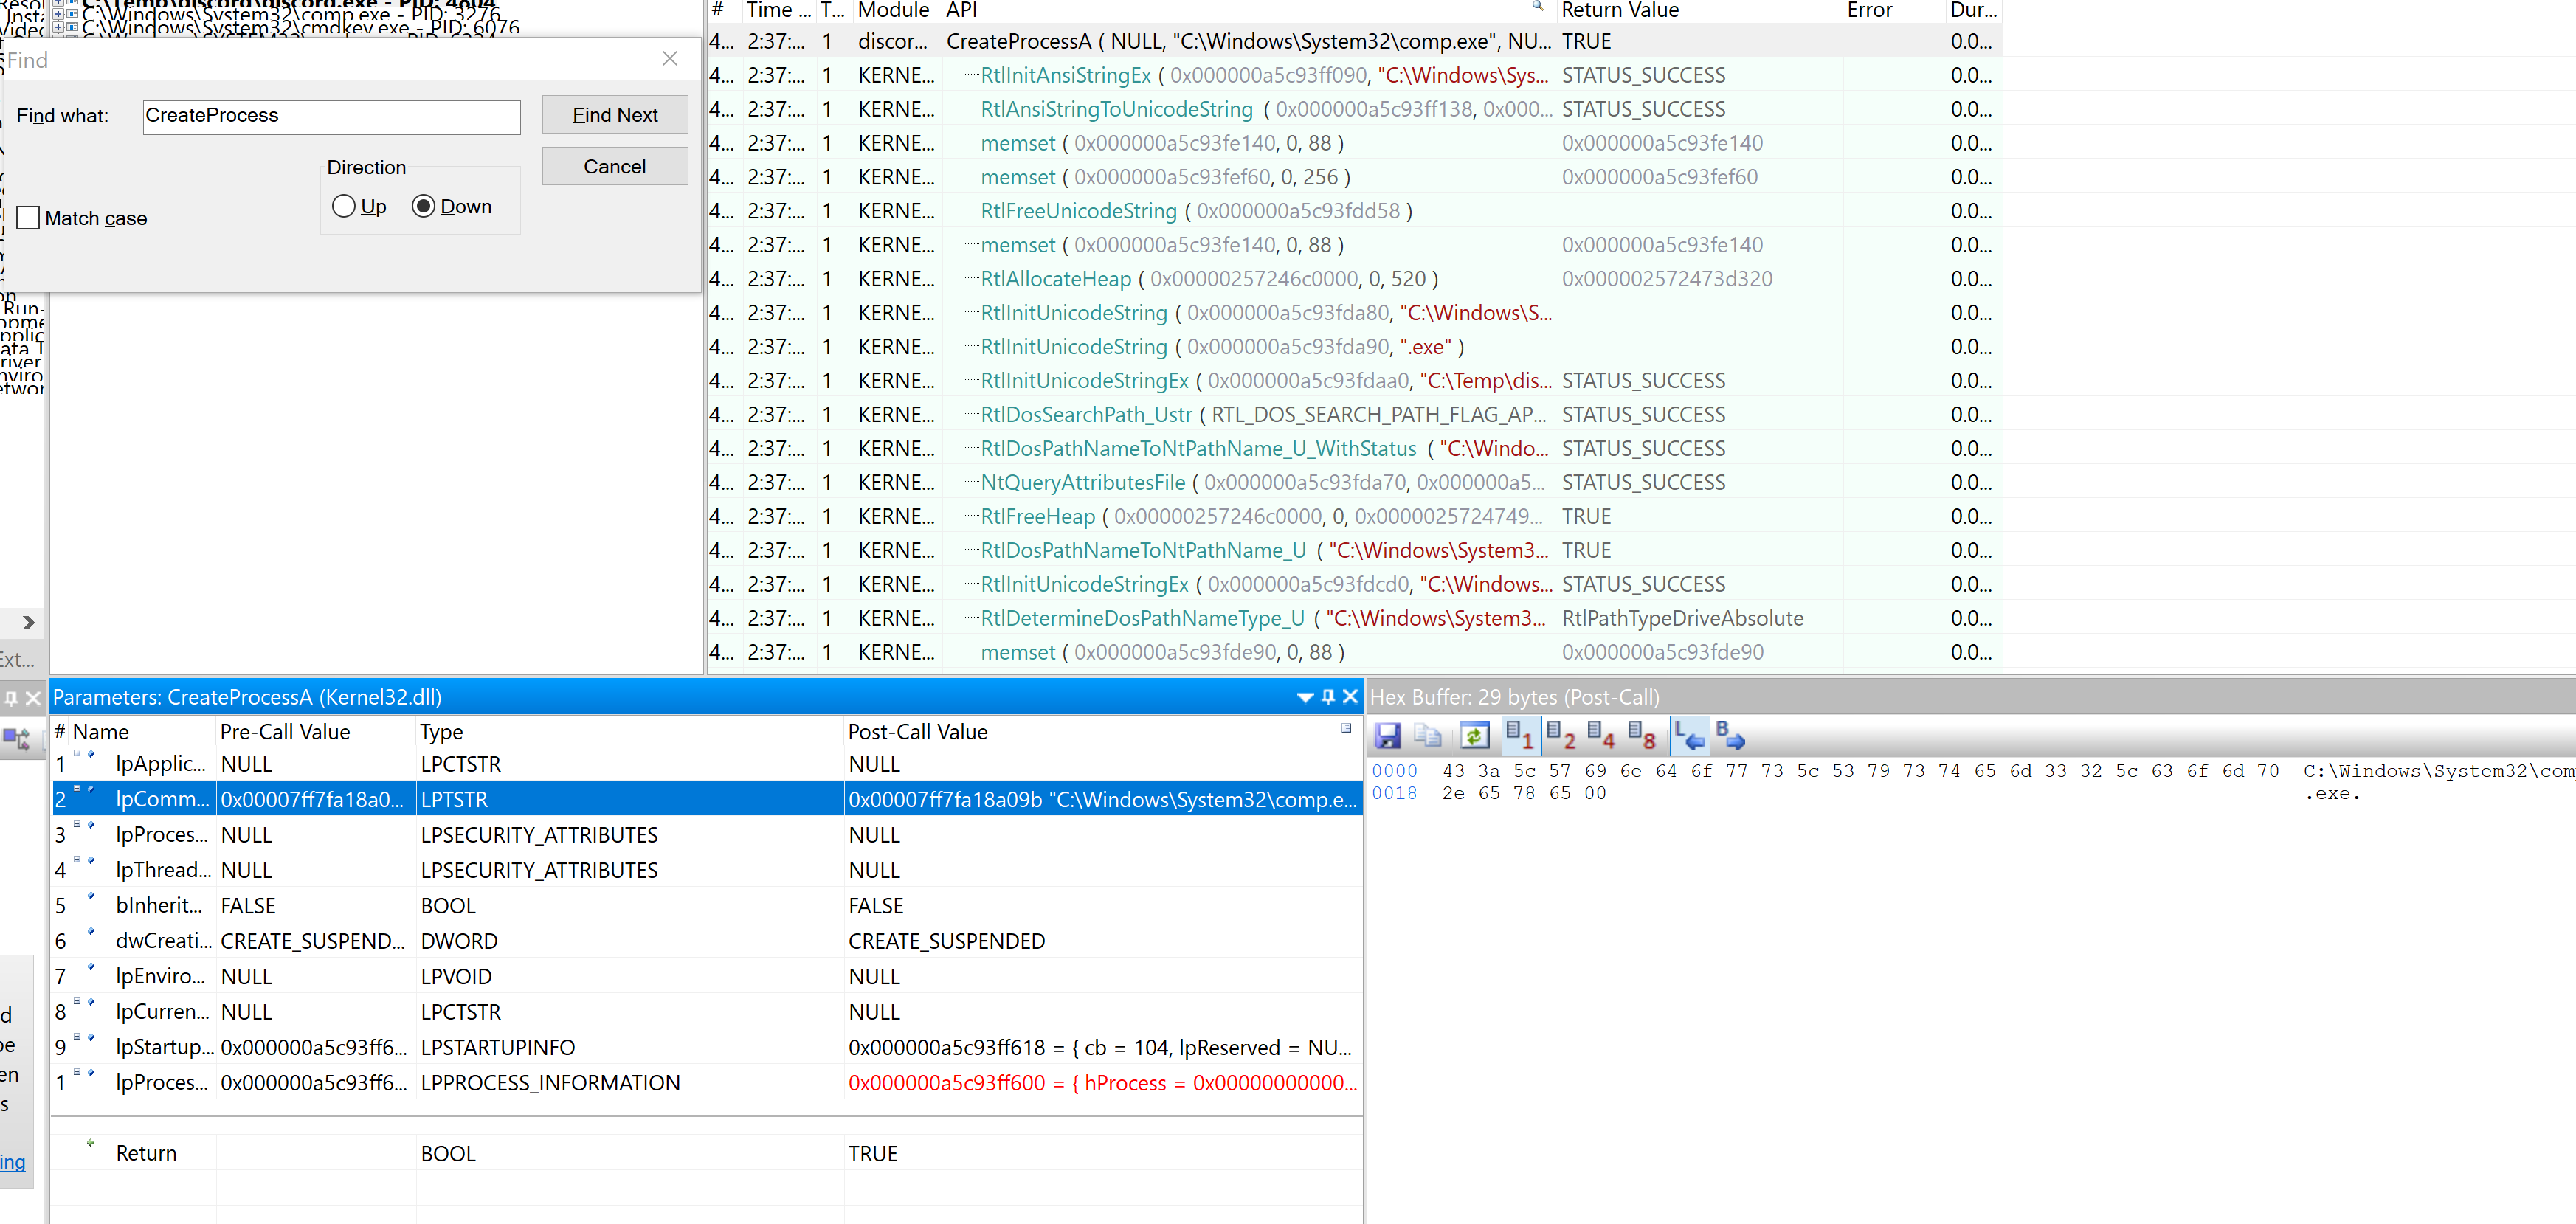Click the panel toolbar icon left of Parameters
The width and height of the screenshot is (2576, 1224).
pyautogui.click(x=17, y=739)
